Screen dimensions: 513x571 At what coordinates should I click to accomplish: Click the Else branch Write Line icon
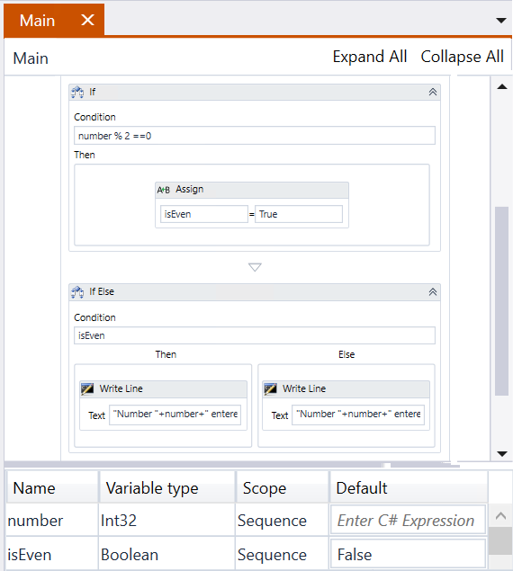coord(270,389)
